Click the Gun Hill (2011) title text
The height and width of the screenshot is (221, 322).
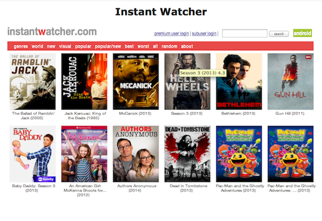(x=290, y=113)
